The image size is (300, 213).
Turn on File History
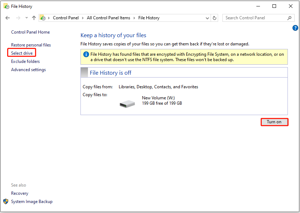coord(274,122)
